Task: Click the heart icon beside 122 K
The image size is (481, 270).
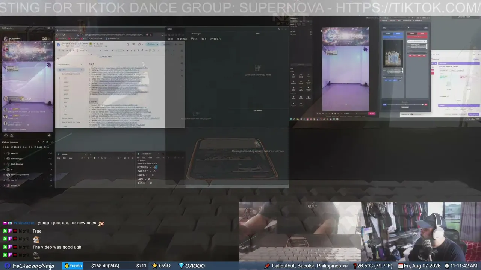Action: [212, 39]
